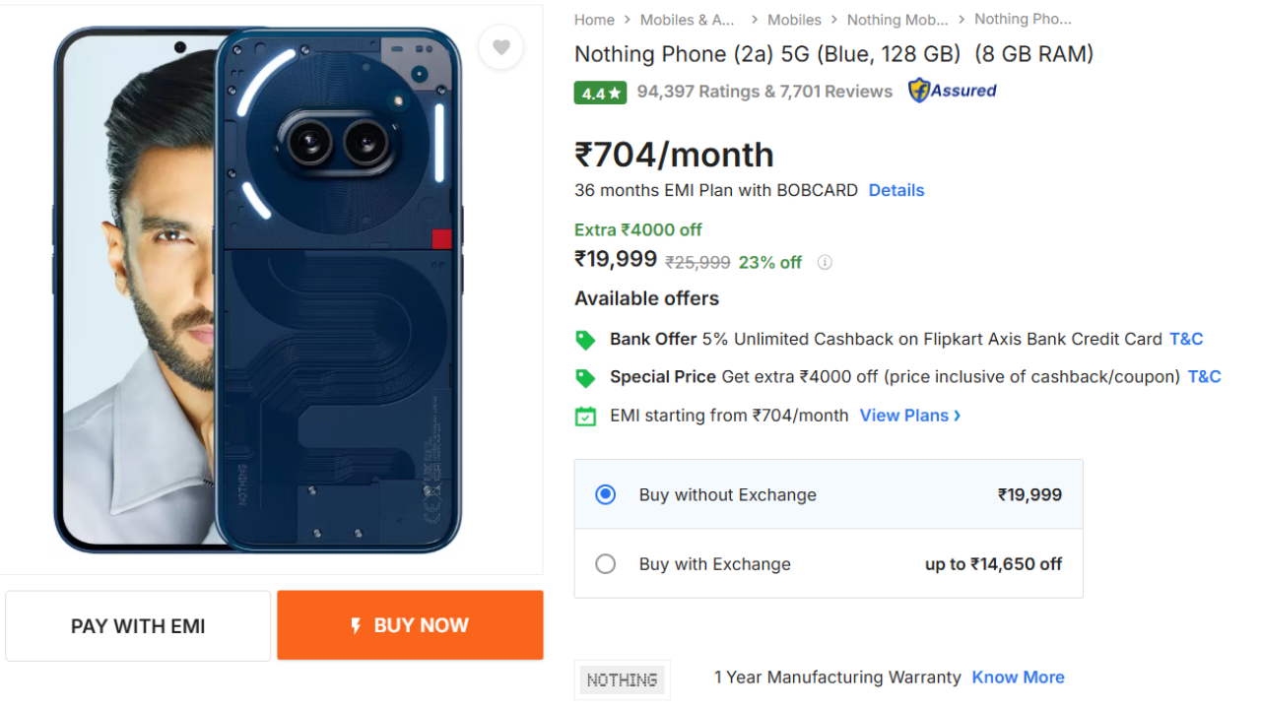Select Buy without Exchange option
Viewport: 1261px width, 709px height.
pos(606,494)
